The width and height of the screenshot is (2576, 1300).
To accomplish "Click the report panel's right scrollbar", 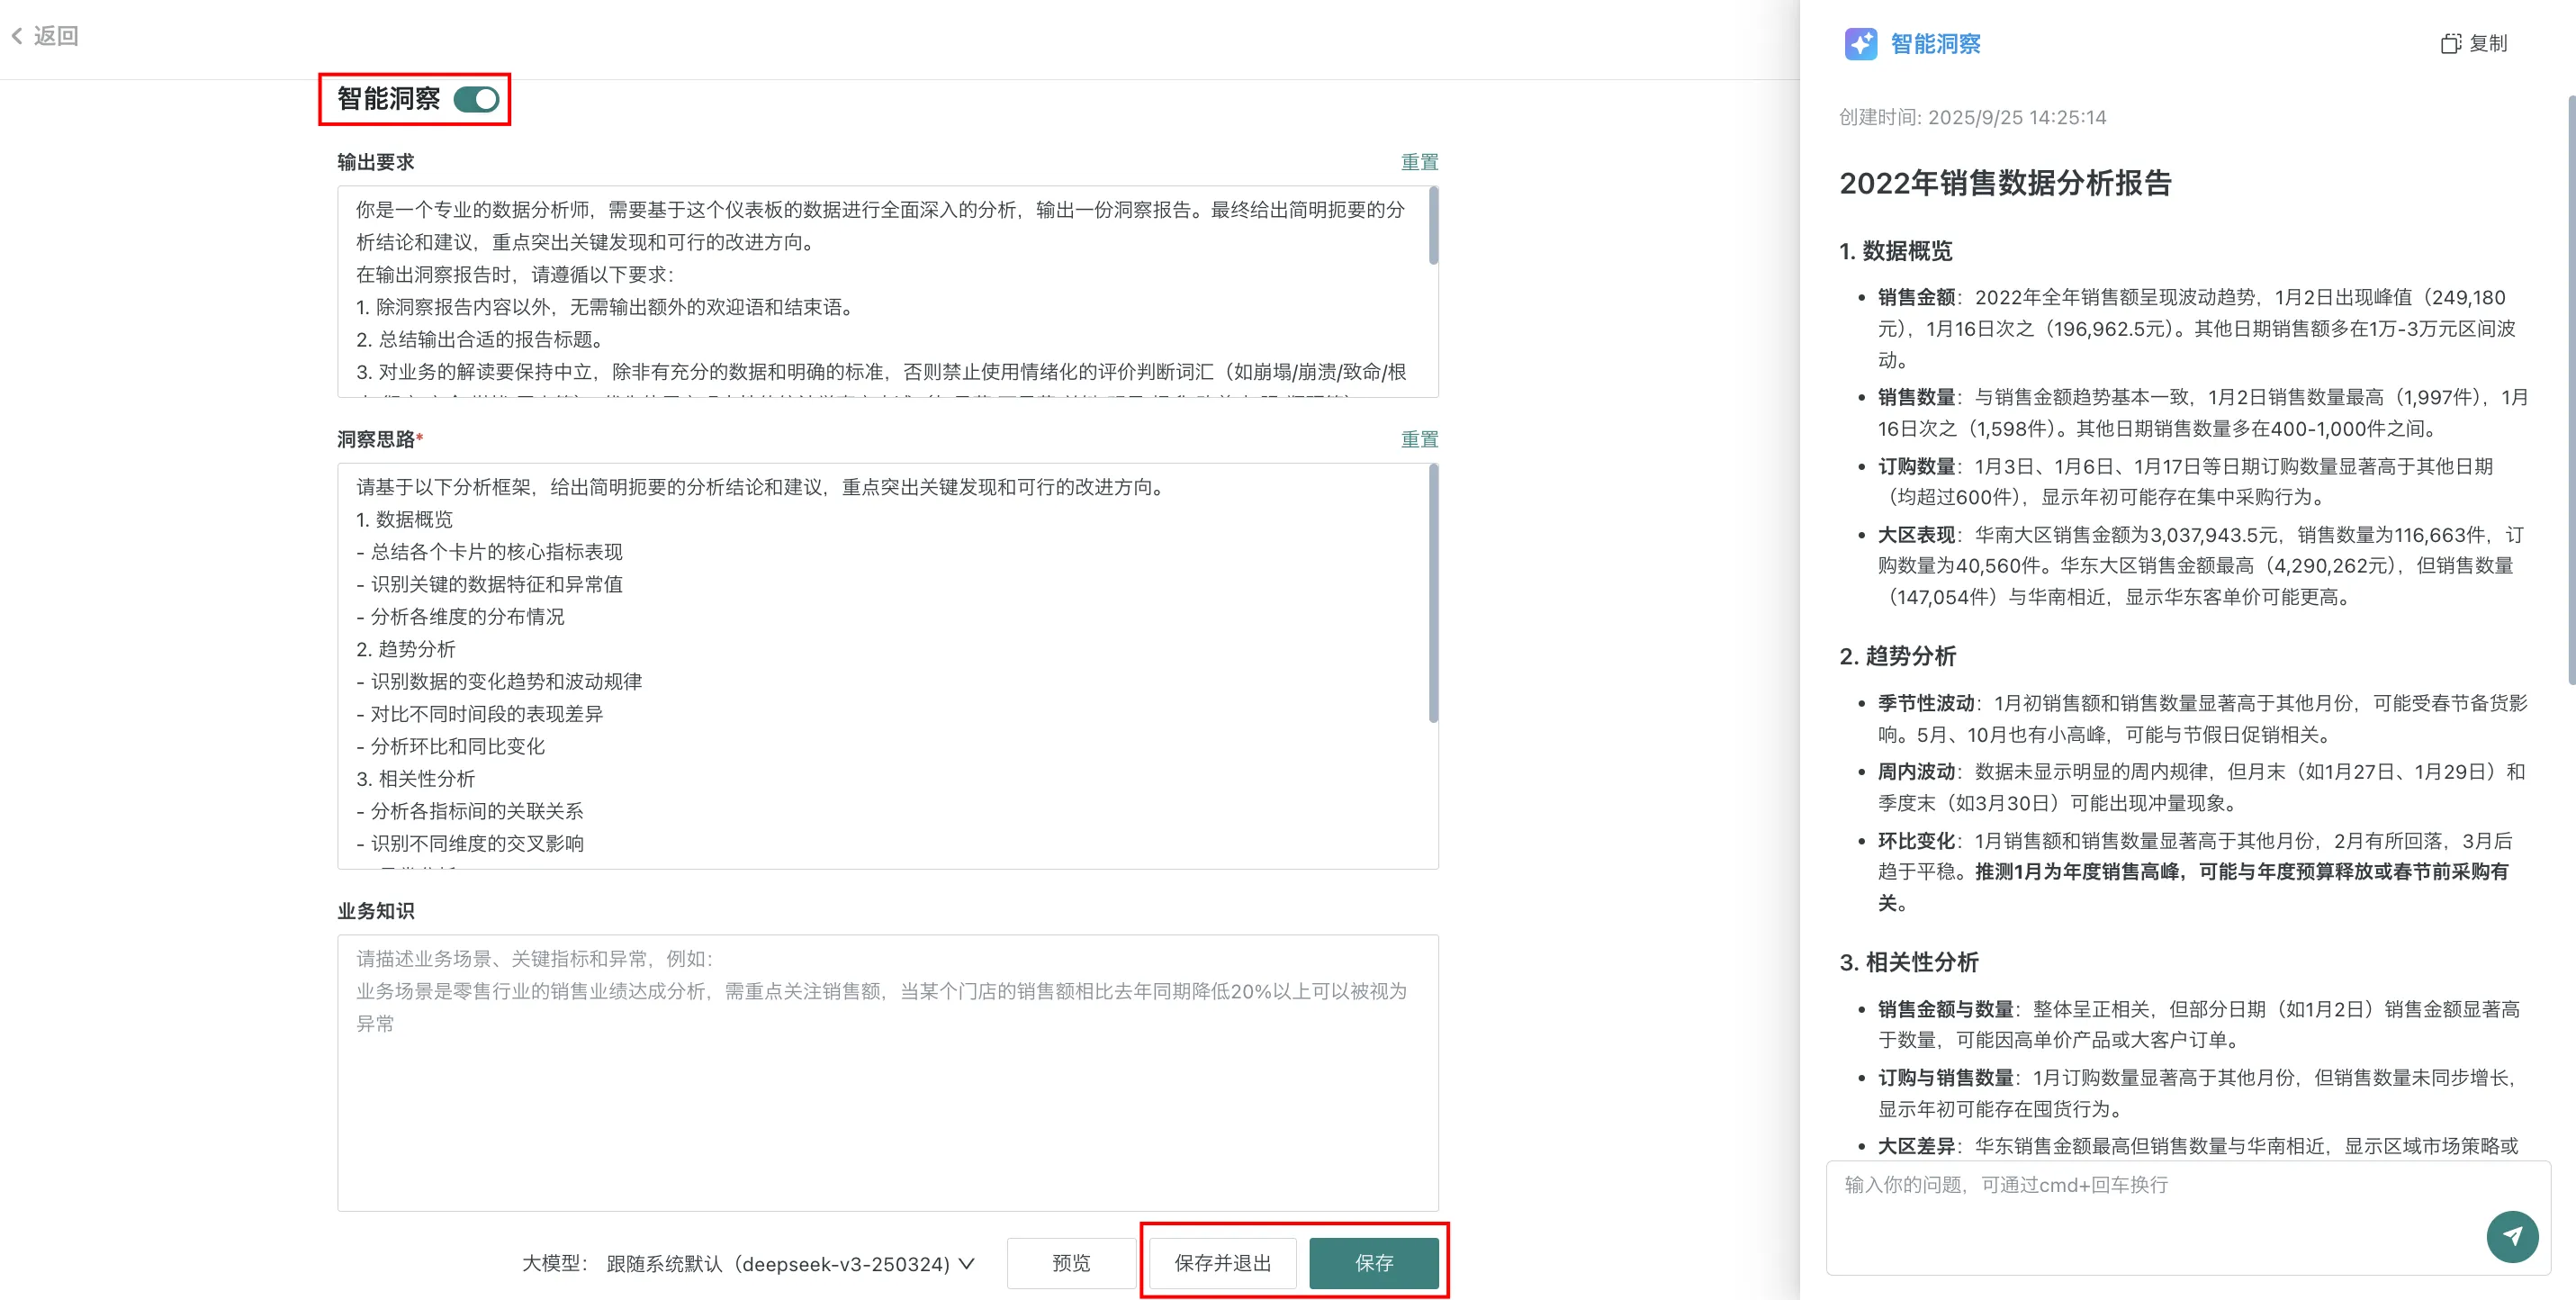I will coord(2570,390).
